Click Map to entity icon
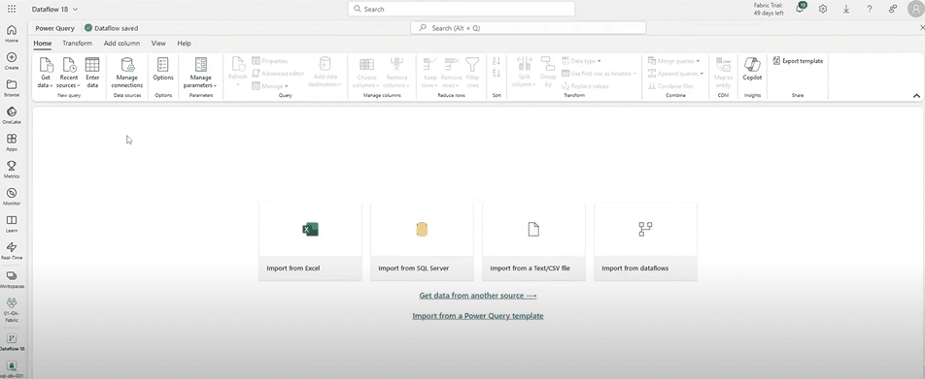The width and height of the screenshot is (925, 379). click(x=723, y=64)
